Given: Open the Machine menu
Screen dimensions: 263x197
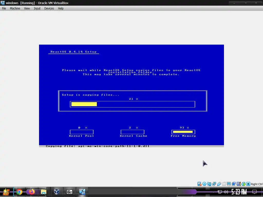Looking at the screenshot, I should (15, 8).
